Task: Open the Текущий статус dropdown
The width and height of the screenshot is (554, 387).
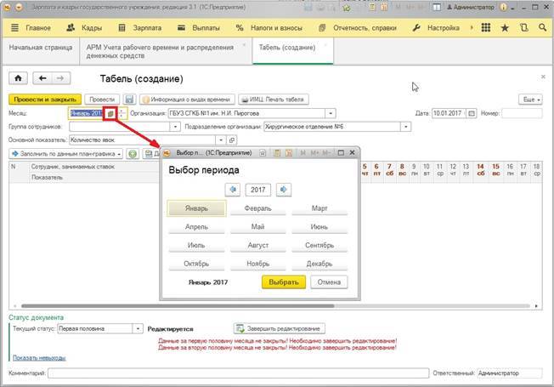Action: coord(138,328)
